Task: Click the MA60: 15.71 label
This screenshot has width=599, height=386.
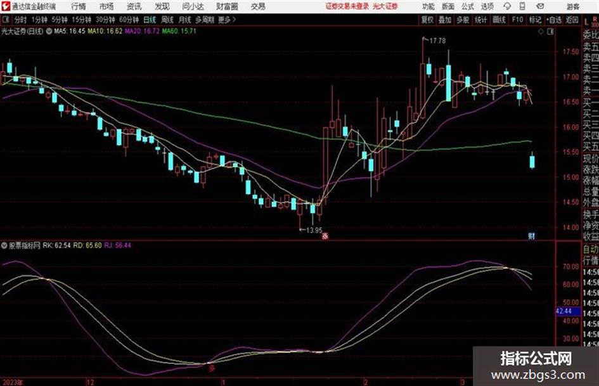Action: pyautogui.click(x=179, y=31)
